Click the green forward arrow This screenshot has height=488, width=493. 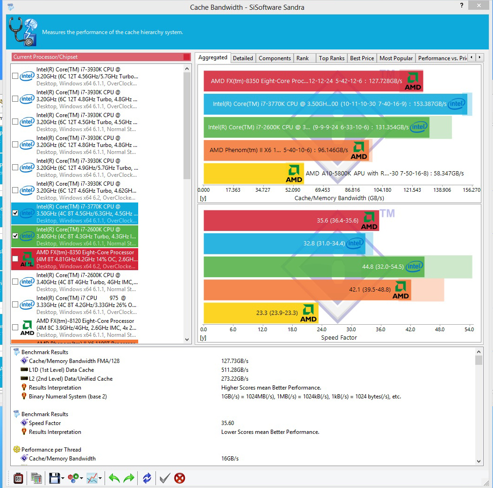tap(129, 478)
